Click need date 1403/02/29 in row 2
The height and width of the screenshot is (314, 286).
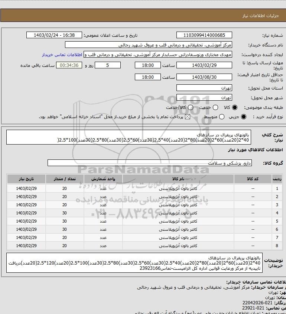26,197
